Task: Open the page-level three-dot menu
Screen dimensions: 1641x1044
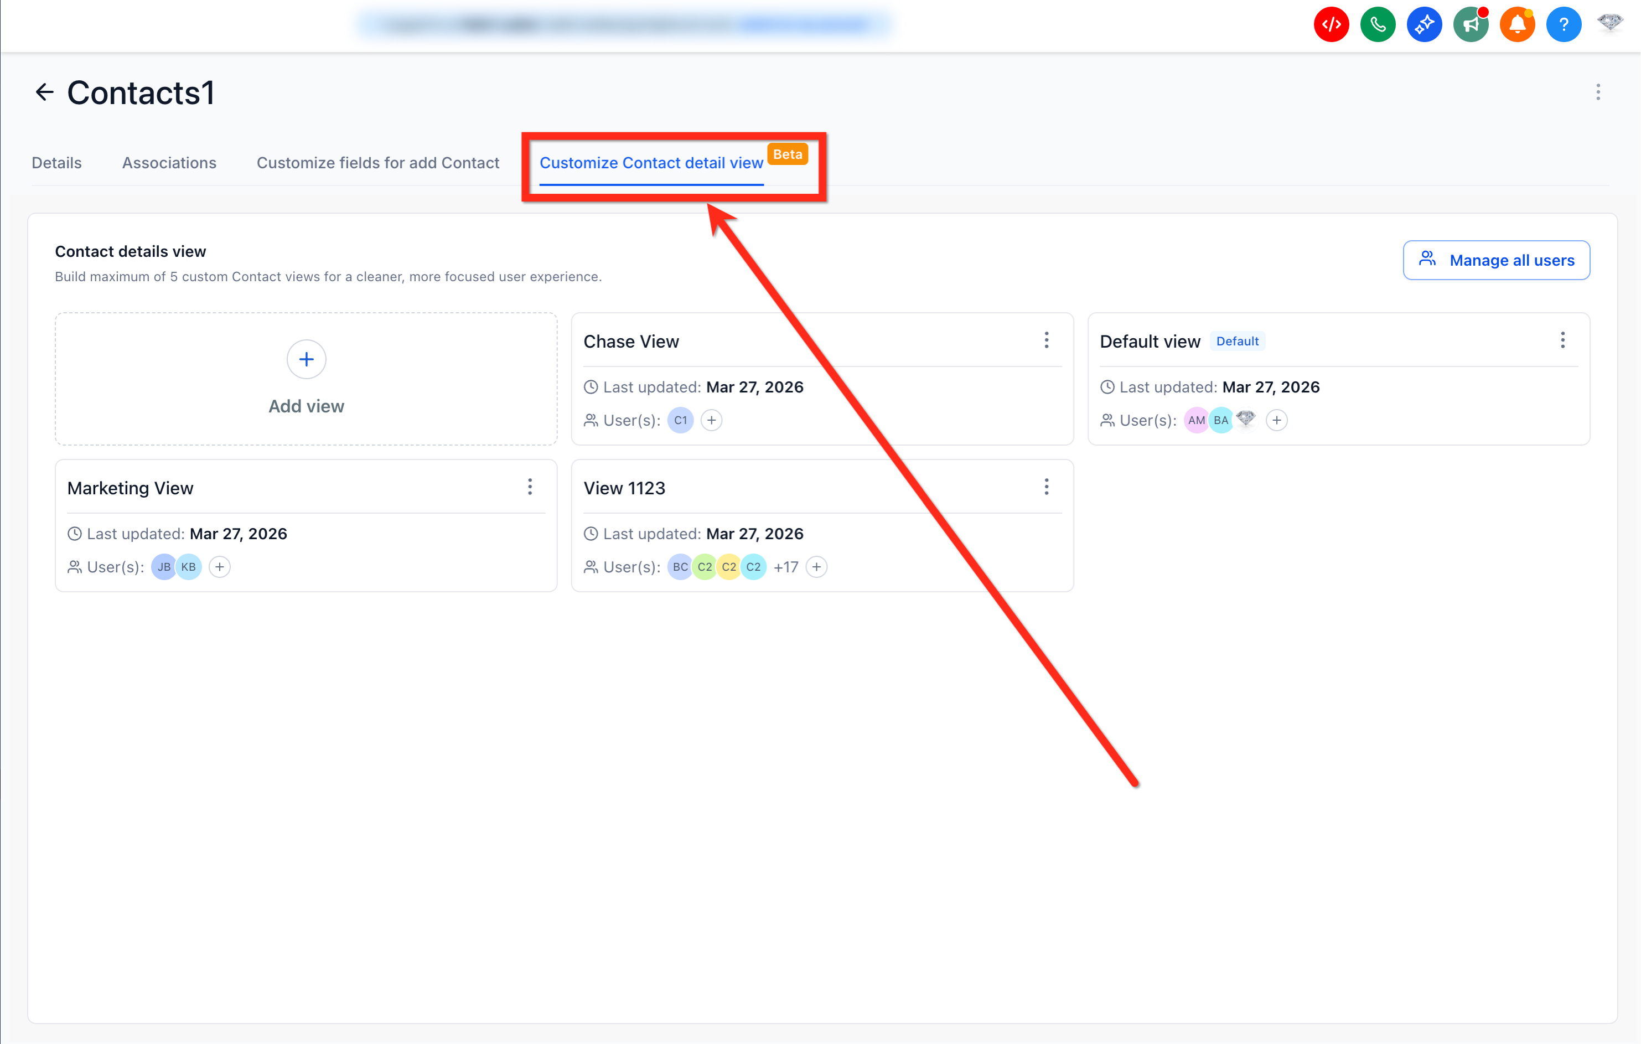Action: (1597, 92)
